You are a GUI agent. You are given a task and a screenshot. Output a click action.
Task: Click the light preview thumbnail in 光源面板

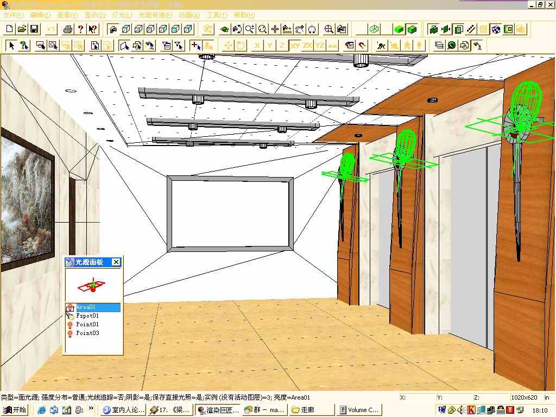point(93,285)
